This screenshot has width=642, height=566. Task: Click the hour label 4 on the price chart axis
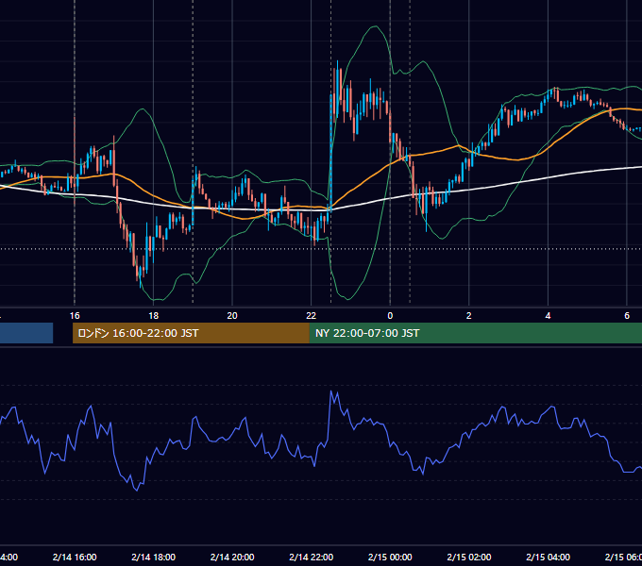coord(548,316)
